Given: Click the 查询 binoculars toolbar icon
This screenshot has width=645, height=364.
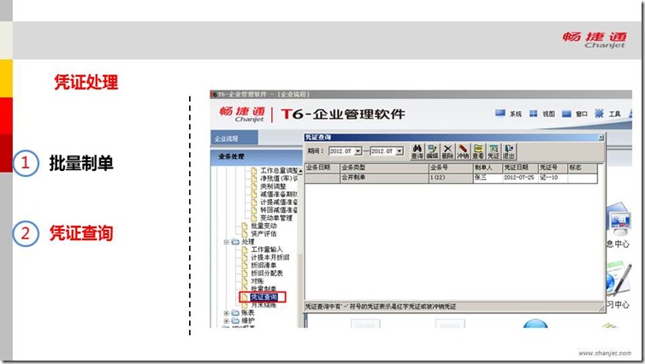Looking at the screenshot, I should [x=417, y=151].
